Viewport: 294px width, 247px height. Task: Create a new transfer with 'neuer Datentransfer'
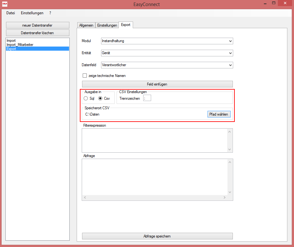click(x=37, y=25)
